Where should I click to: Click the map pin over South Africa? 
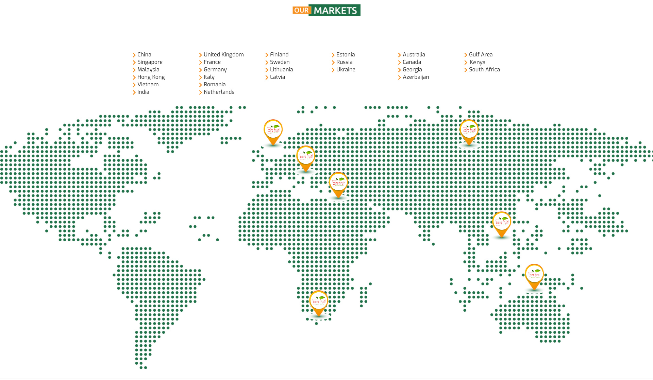[x=319, y=301]
